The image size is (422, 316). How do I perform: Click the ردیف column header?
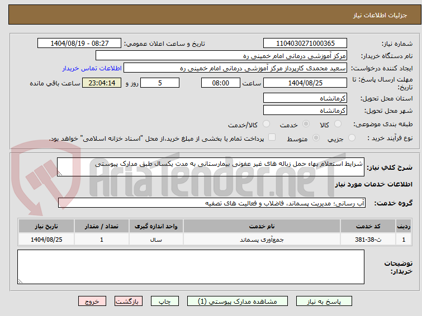(x=404, y=226)
